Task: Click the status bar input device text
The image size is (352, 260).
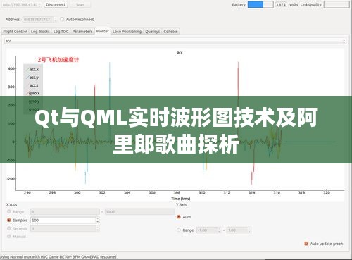Action: (58, 257)
